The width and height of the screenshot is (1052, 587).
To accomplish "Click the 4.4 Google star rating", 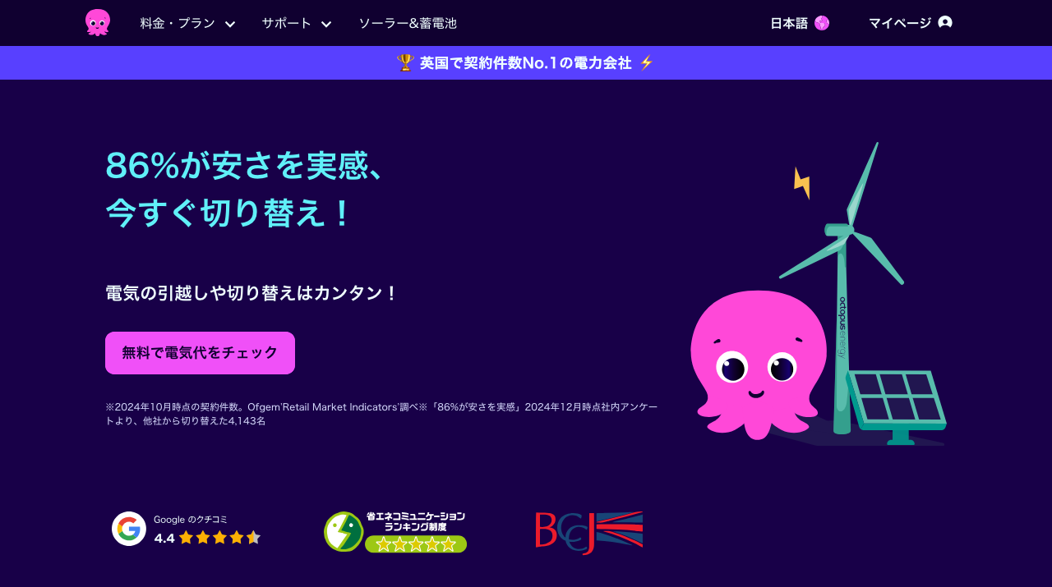I will [207, 538].
